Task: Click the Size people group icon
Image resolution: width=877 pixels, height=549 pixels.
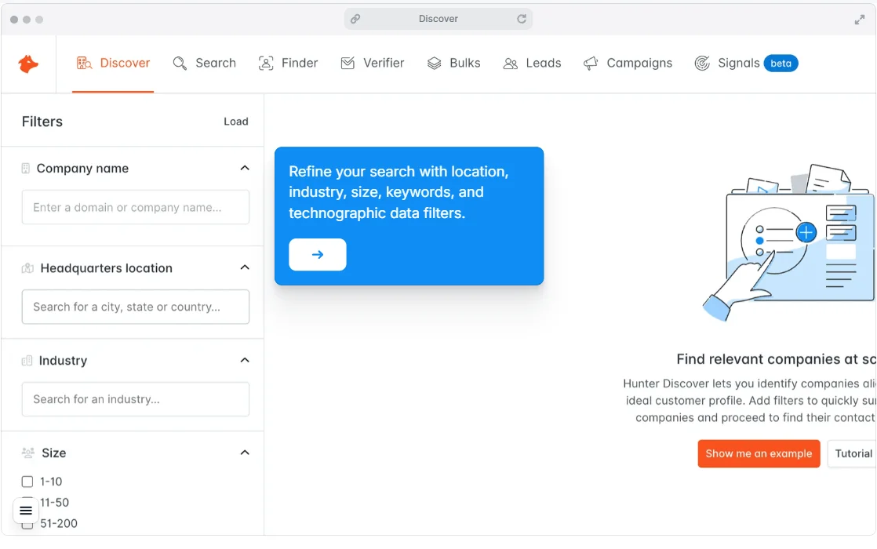Action: point(28,453)
